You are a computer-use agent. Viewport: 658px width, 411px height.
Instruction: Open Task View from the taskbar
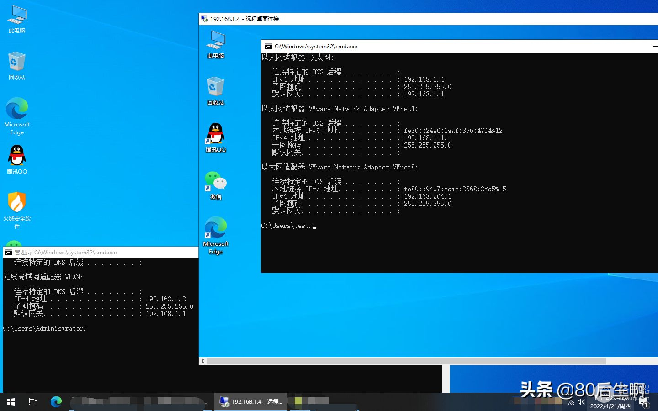coord(33,402)
